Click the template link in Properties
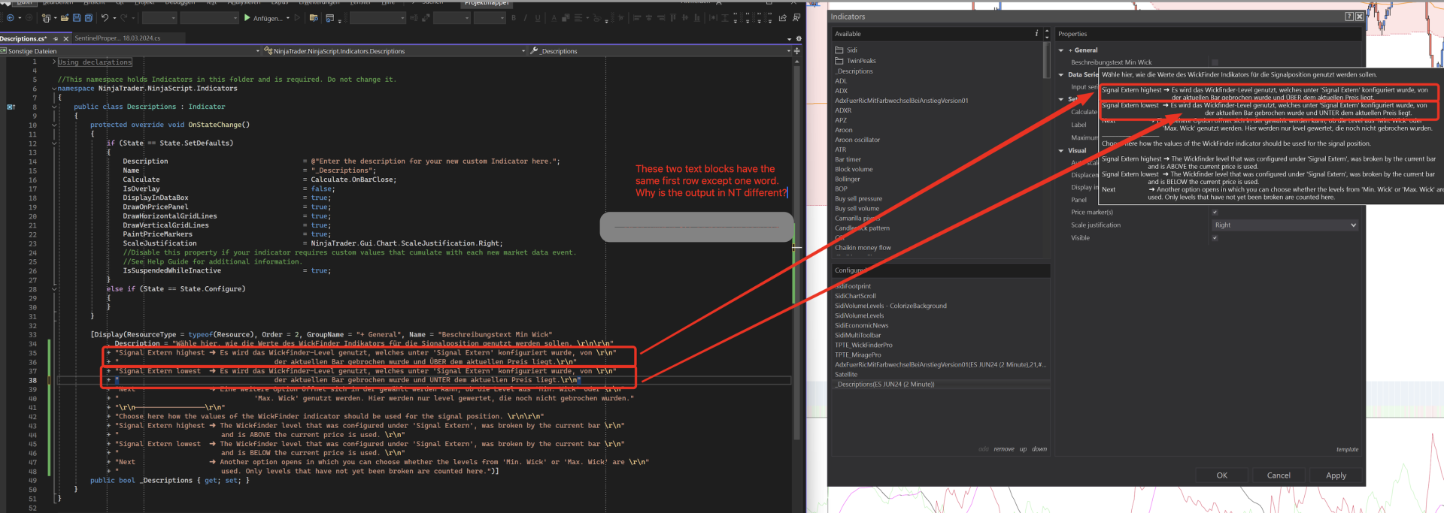The height and width of the screenshot is (513, 1444). pos(1347,449)
